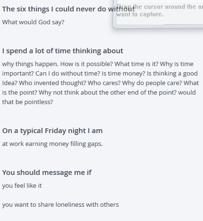Viewport: 203px width, 221px height.
Task: Click the phrase "Who cares?"
Action: tap(104, 83)
